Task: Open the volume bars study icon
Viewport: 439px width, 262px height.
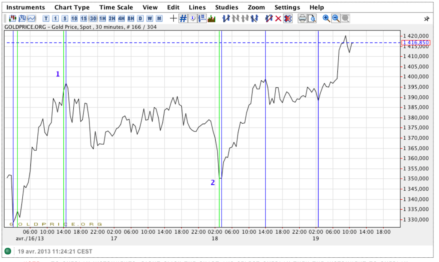Action: tap(211, 18)
